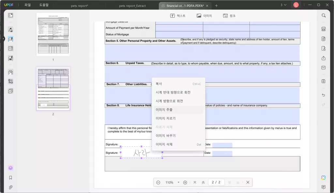334x193 pixels.
Task: Run the OCR text recognition tool
Action: pos(324,29)
